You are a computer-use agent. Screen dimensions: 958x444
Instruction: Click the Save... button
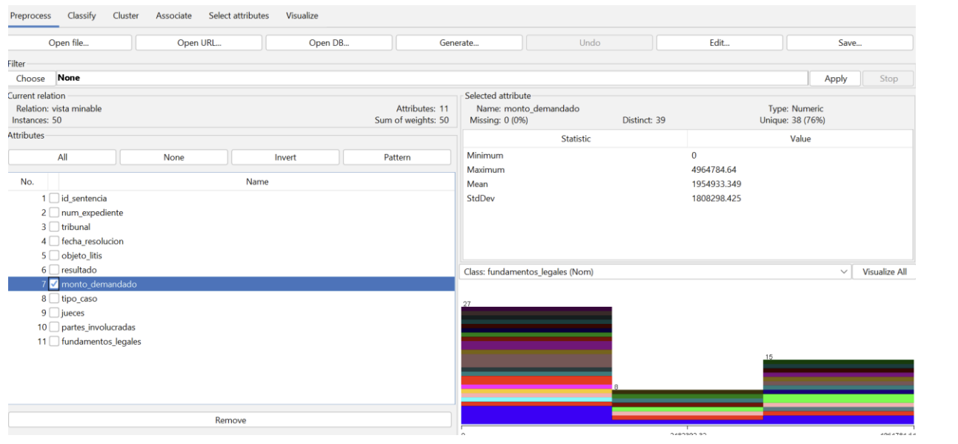[x=850, y=43]
